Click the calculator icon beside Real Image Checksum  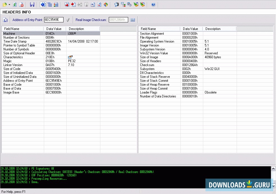pos(133,20)
